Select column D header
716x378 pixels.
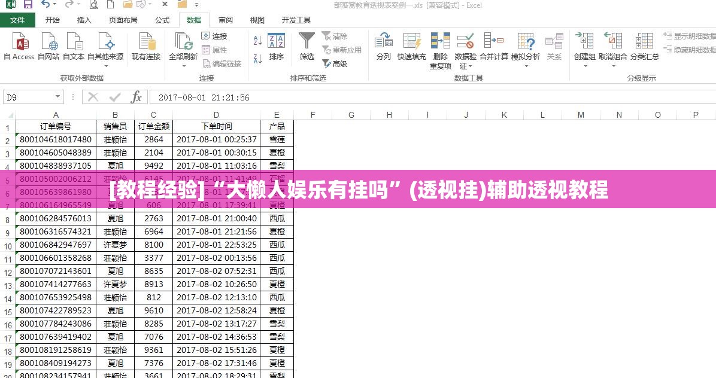coord(217,115)
